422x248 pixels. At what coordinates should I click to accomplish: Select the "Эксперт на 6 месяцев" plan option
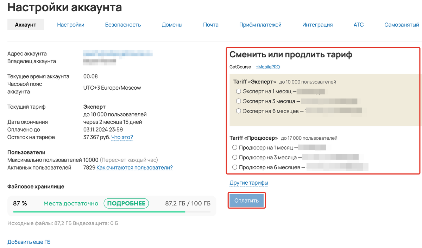234,112
